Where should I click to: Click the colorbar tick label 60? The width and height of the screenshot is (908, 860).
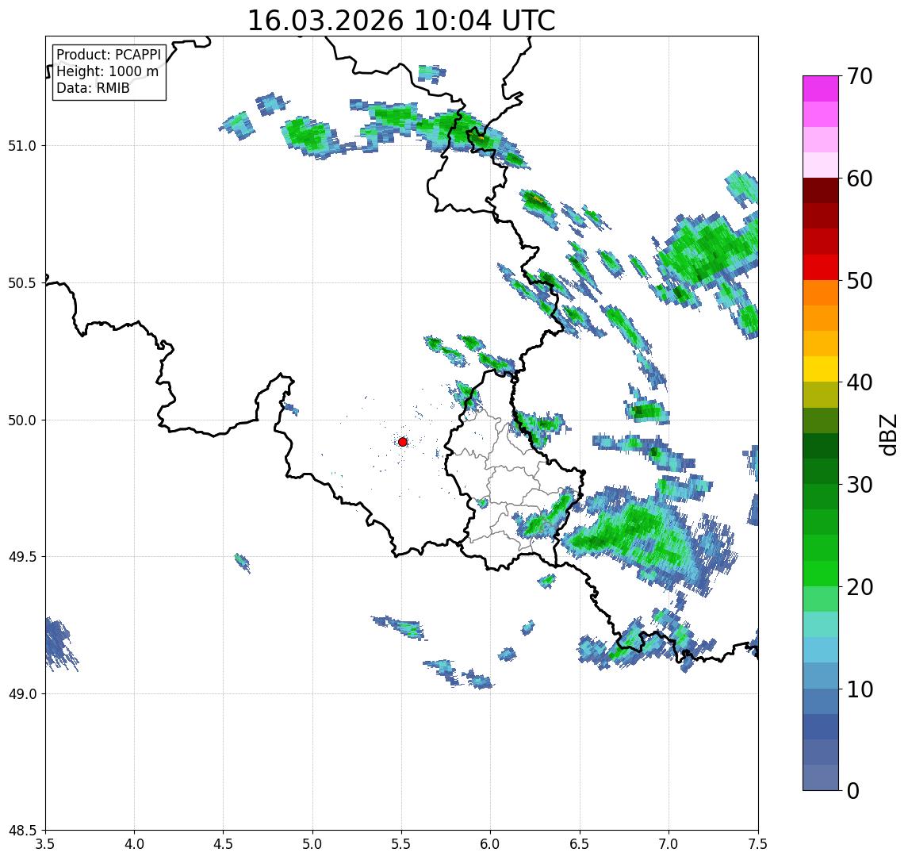(x=859, y=179)
